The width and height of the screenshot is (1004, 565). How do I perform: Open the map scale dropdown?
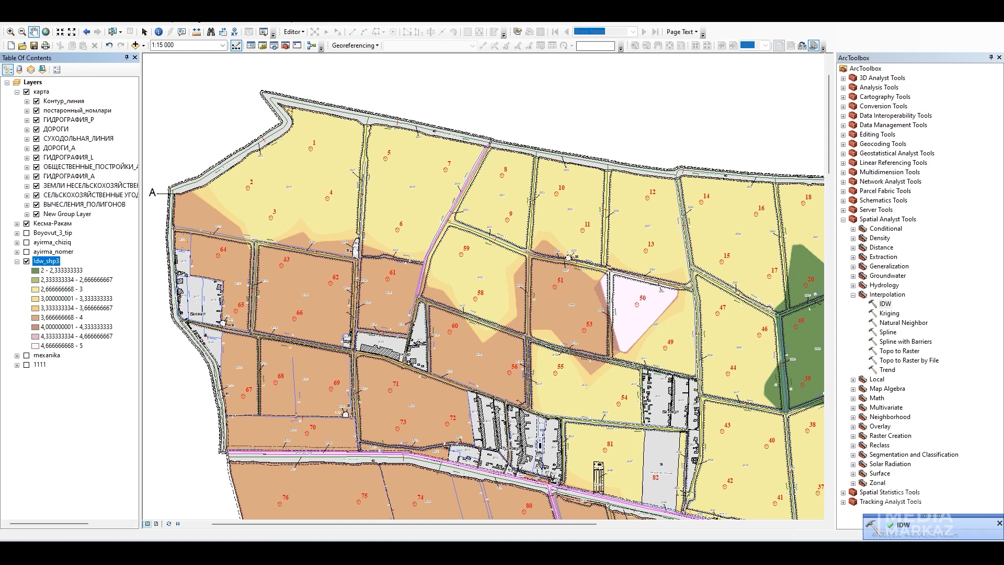tap(222, 46)
